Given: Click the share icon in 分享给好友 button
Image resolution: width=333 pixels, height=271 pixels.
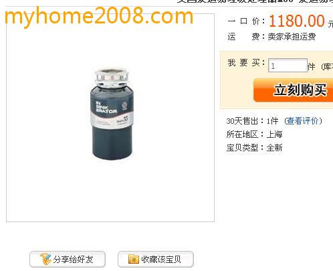Looking at the screenshot, I should coord(45,260).
